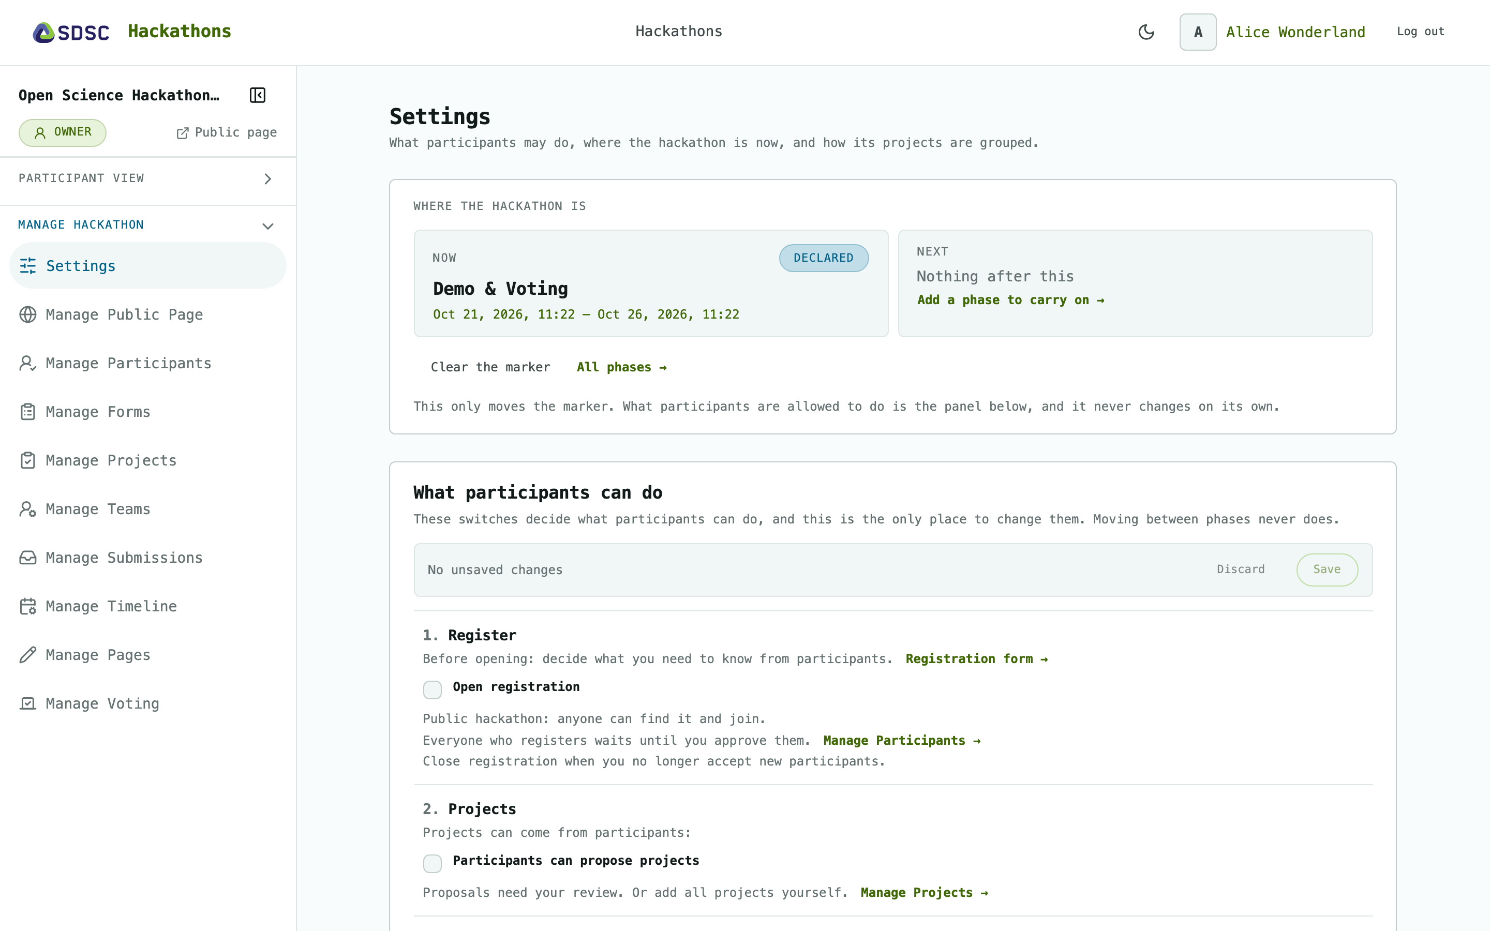1490x931 pixels.
Task: Click the Manage Pages pencil icon
Action: (x=28, y=655)
